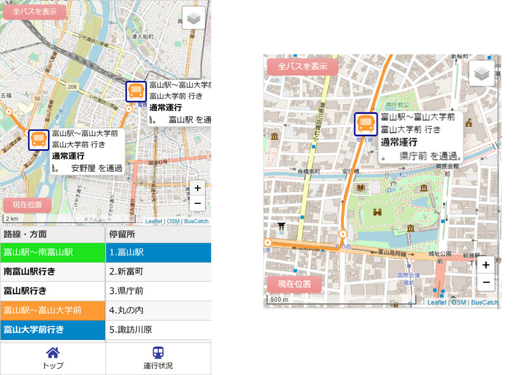Select stop 1.富山駅 in the list
The width and height of the screenshot is (531, 375).
[158, 252]
